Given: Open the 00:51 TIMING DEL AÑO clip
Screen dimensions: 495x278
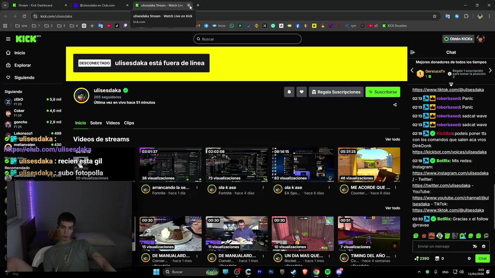Looking at the screenshot, I should 369,233.
